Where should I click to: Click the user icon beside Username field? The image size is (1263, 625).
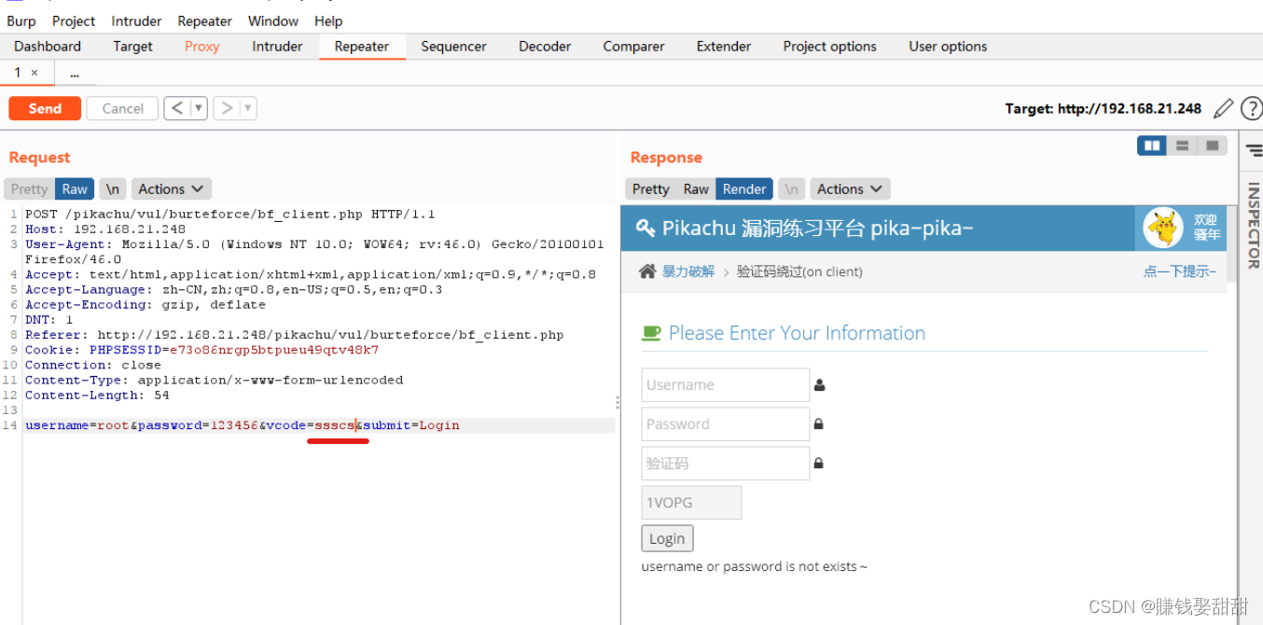pyautogui.click(x=819, y=384)
